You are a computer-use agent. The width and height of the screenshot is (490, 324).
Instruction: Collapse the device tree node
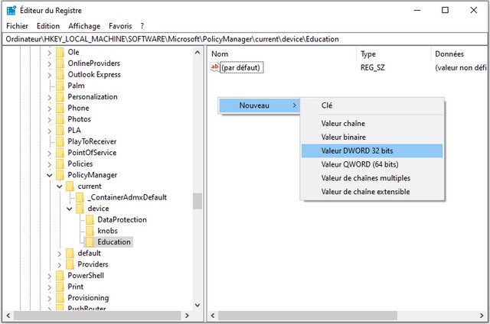(x=70, y=209)
